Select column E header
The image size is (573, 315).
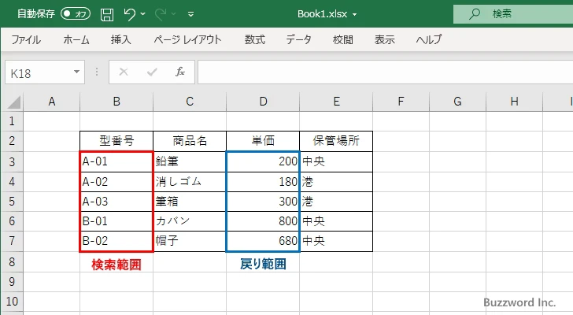336,102
